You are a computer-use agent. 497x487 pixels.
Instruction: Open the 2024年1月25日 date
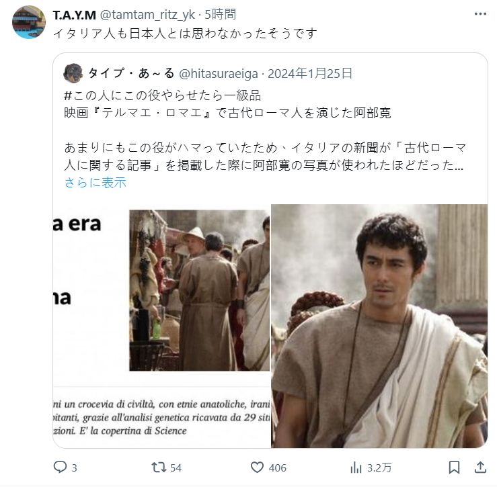coord(310,73)
